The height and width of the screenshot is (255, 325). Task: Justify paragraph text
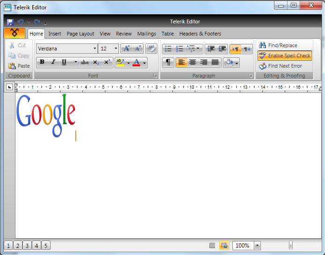pyautogui.click(x=215, y=63)
